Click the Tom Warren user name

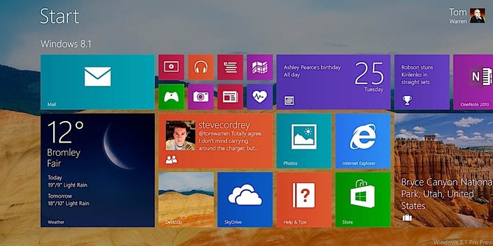[458, 16]
